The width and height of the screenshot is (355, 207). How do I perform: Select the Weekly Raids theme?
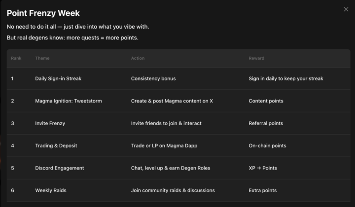coord(51,190)
